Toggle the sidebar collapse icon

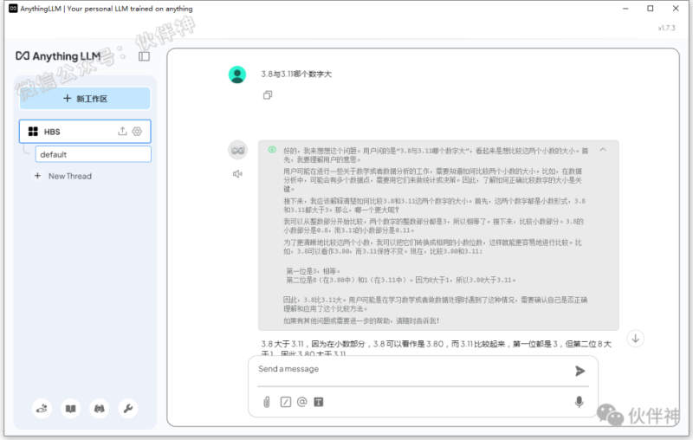(144, 56)
